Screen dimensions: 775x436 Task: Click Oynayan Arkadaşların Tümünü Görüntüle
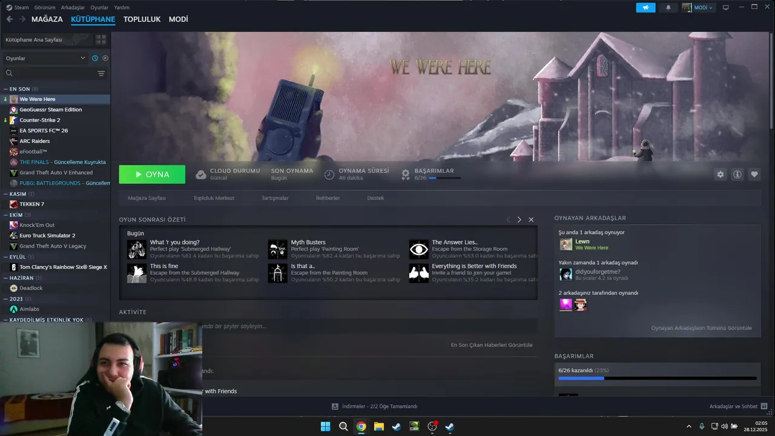pos(701,328)
